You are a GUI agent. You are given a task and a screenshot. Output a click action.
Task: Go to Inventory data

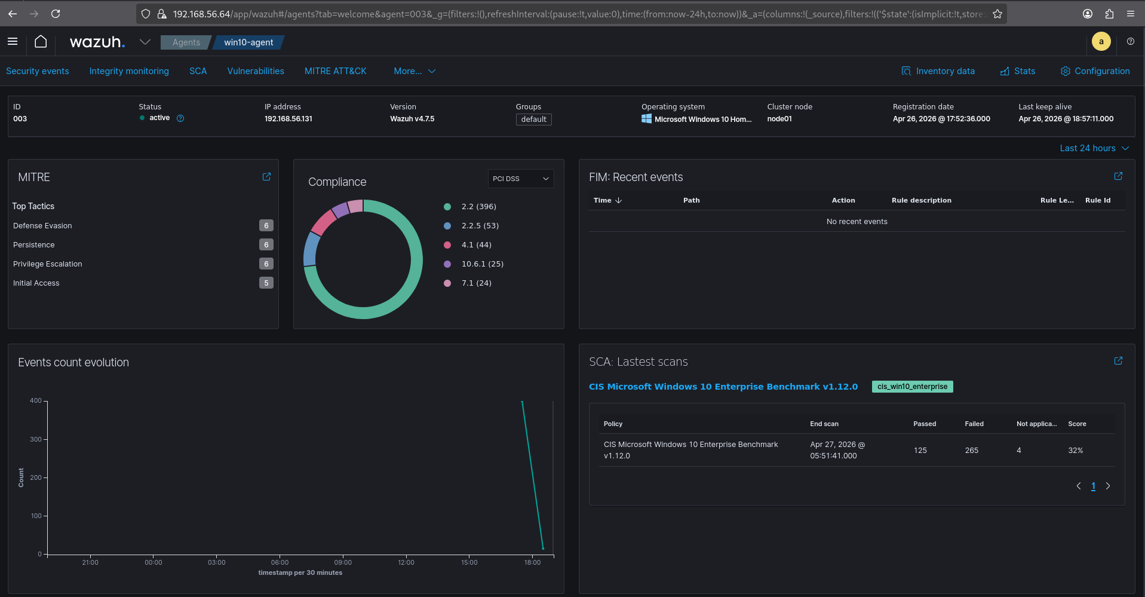[938, 71]
